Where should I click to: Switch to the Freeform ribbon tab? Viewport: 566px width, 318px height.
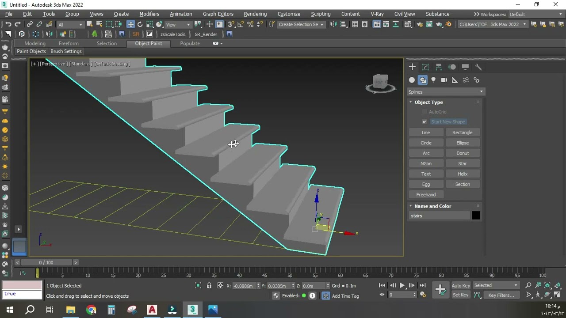[69, 43]
